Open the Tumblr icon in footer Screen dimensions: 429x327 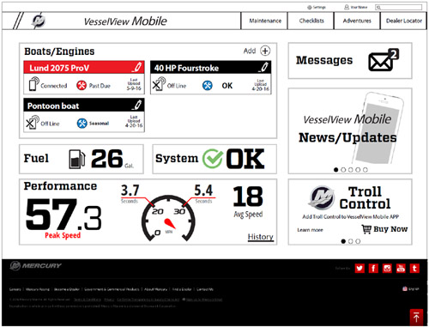(x=414, y=268)
